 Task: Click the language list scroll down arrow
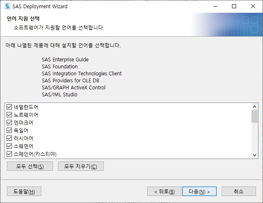point(254,155)
